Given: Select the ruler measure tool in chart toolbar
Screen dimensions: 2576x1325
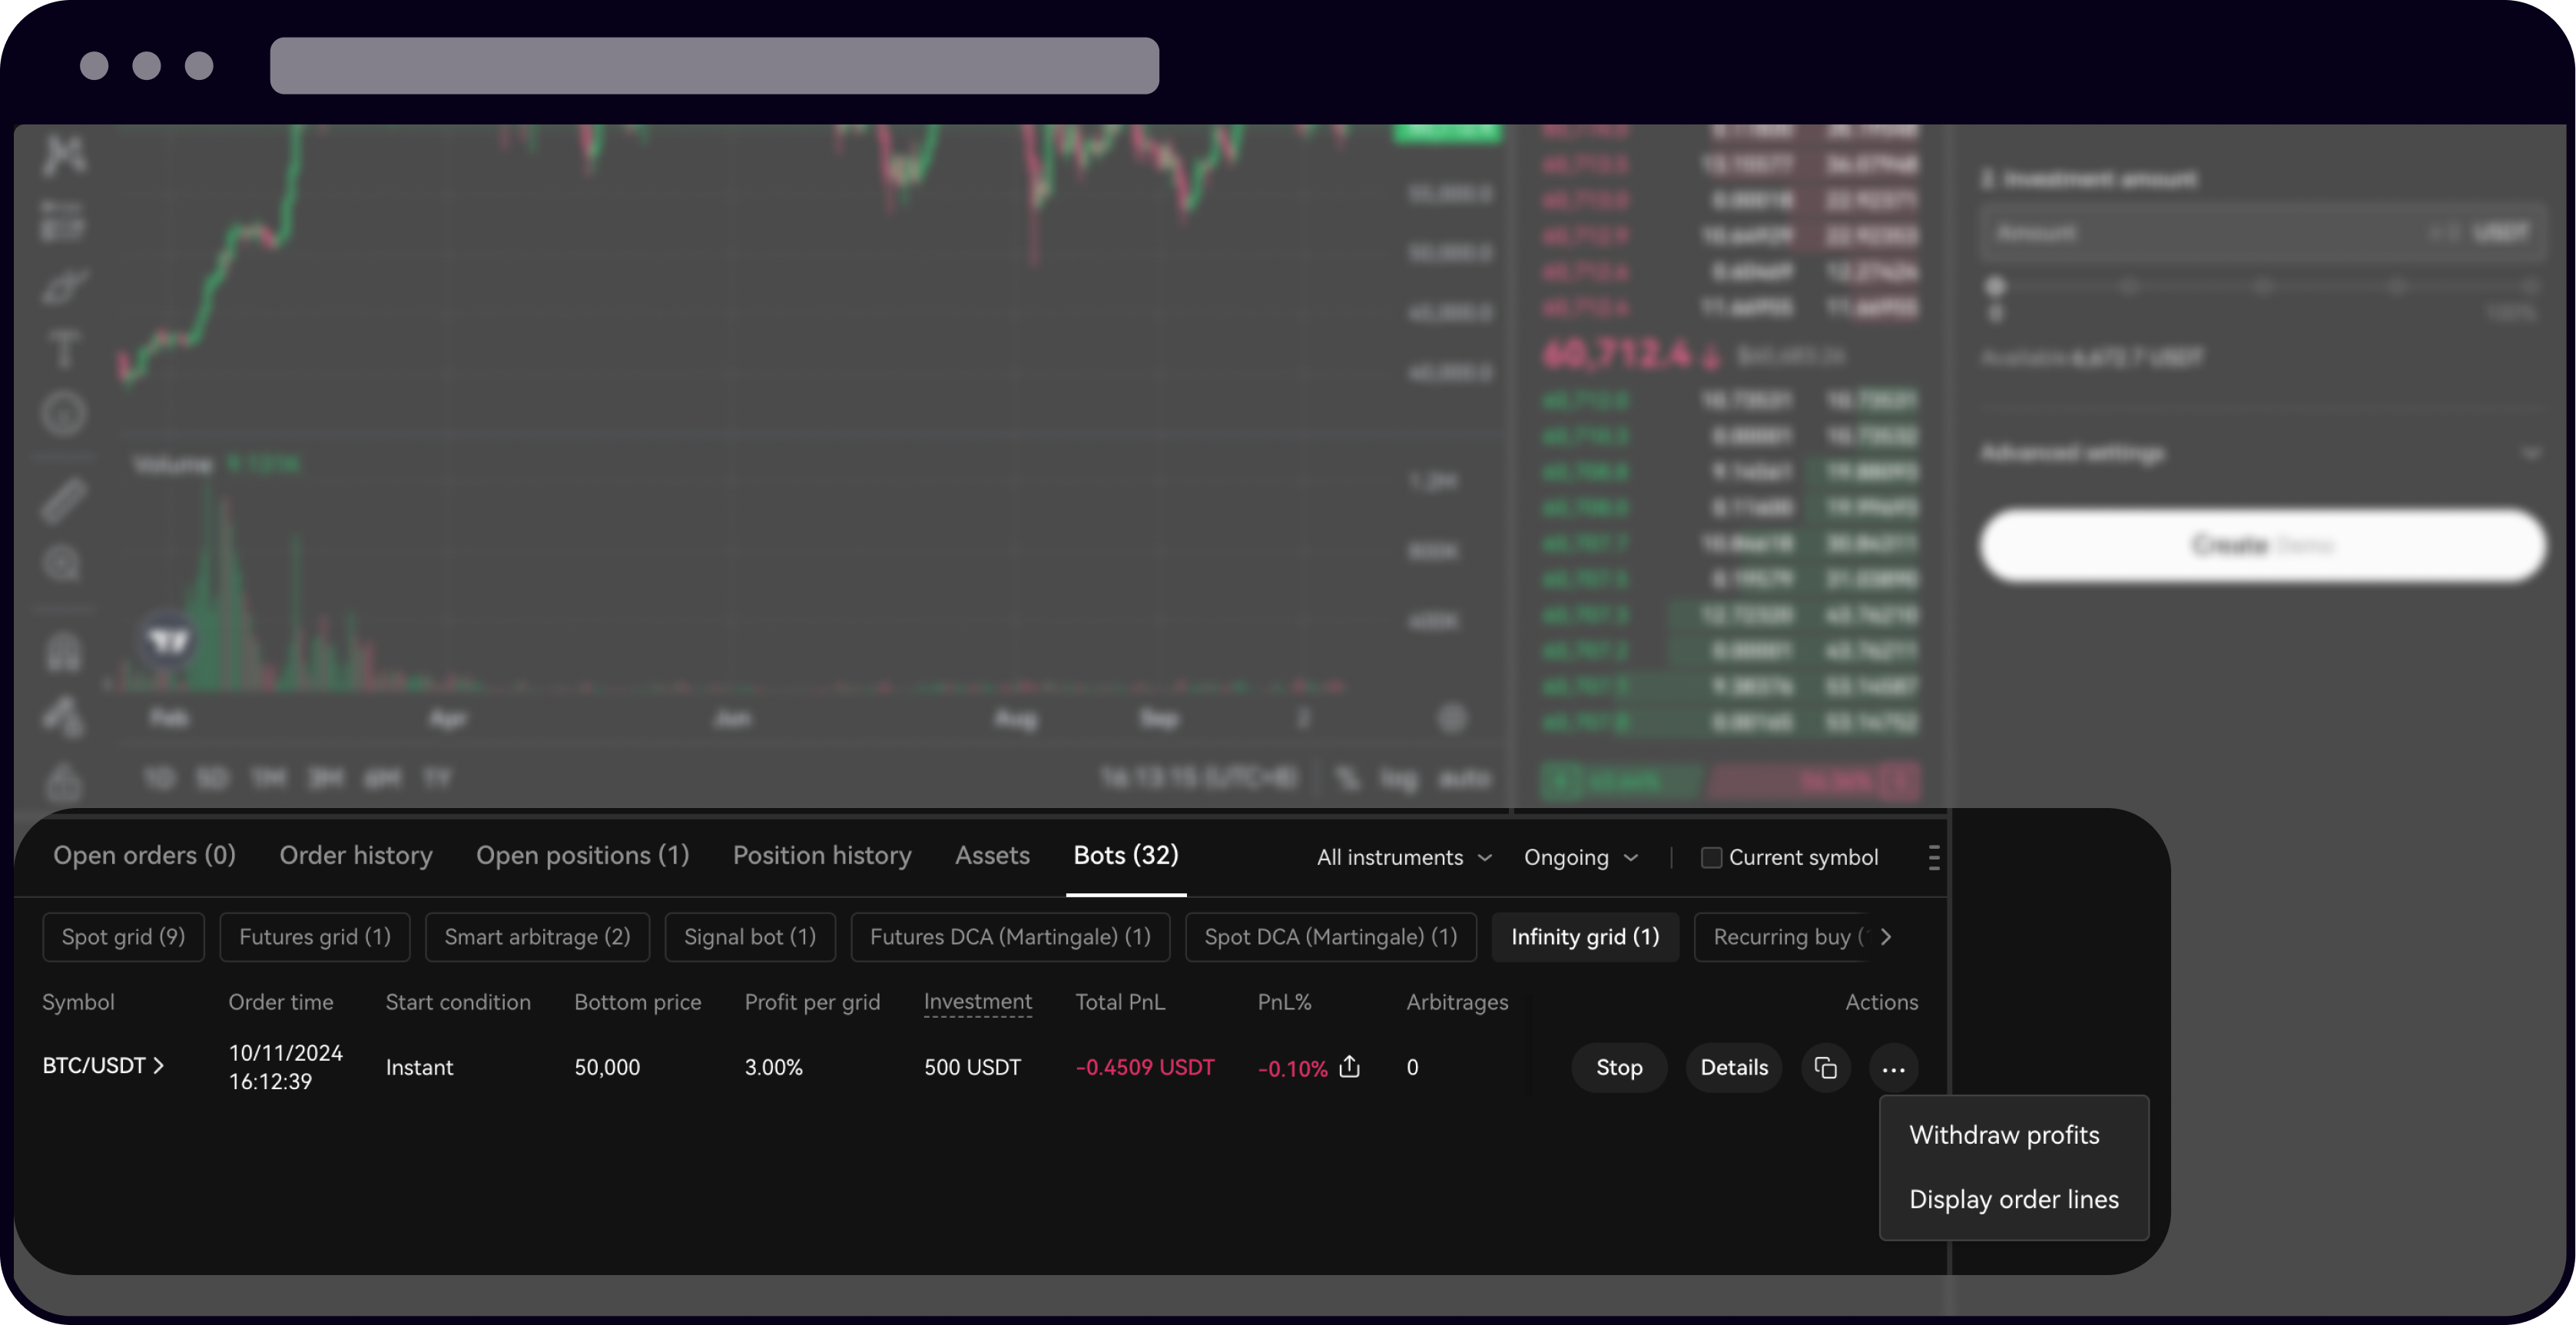Looking at the screenshot, I should point(64,500).
